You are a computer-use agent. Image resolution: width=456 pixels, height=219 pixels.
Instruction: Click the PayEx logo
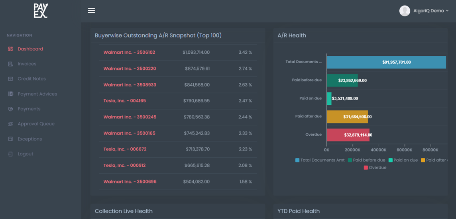tap(41, 11)
